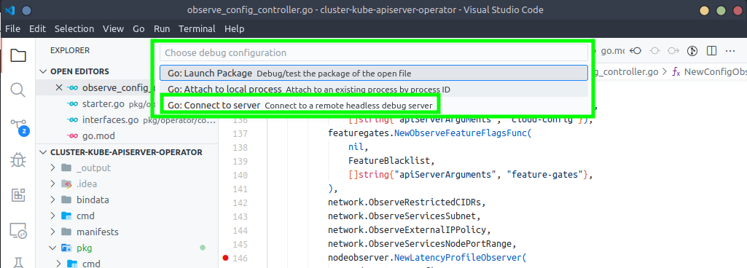Image resolution: width=747 pixels, height=268 pixels.
Task: Collapse the pkg folder
Action: (x=53, y=248)
